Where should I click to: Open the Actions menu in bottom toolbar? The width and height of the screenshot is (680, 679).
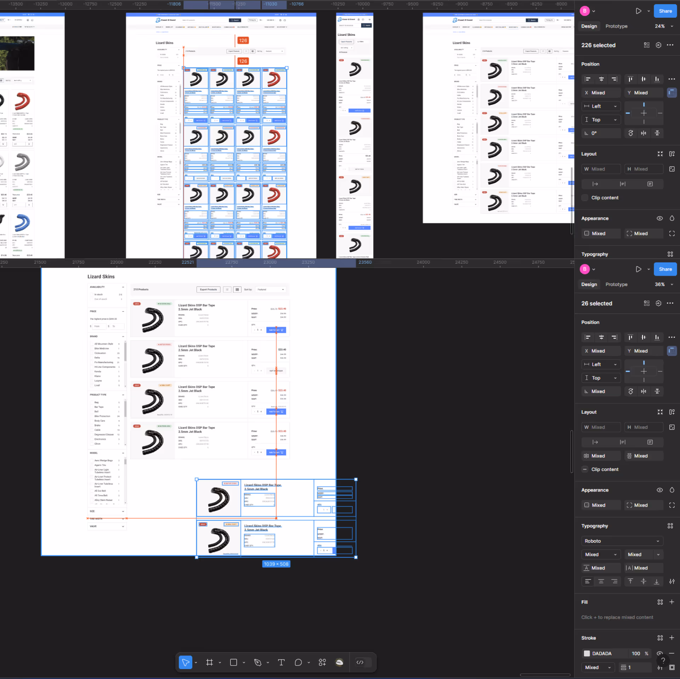click(322, 662)
